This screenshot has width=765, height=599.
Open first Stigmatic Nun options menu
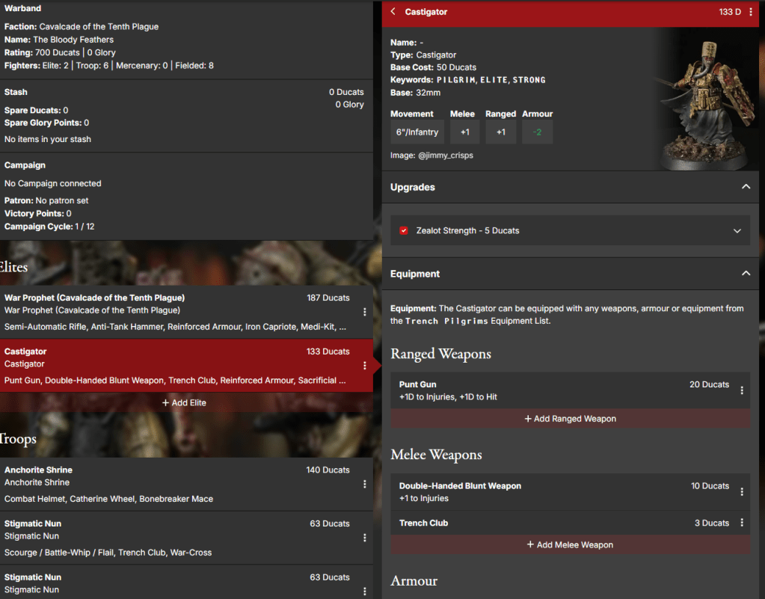click(x=365, y=538)
